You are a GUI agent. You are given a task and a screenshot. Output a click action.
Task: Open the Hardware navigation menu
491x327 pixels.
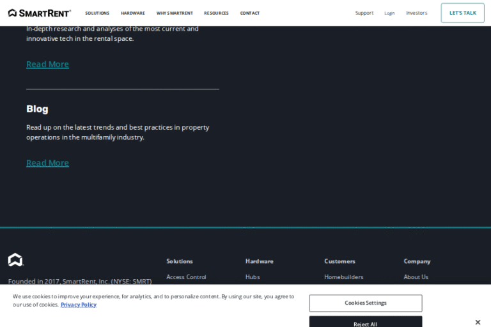pyautogui.click(x=133, y=13)
